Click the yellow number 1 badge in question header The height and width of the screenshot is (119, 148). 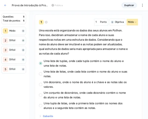(x=41, y=22)
